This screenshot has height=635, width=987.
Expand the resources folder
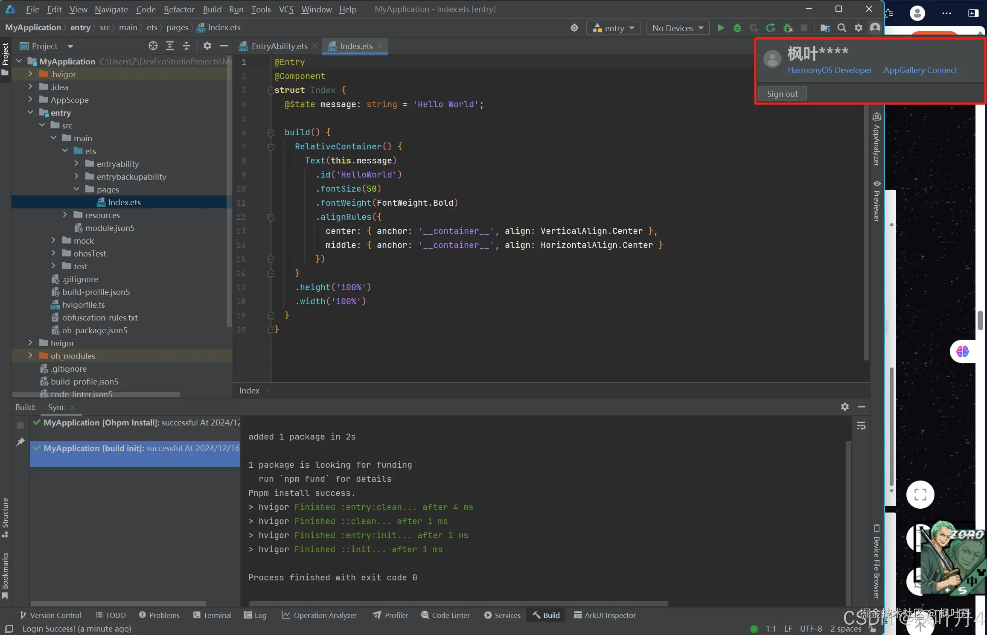(65, 215)
